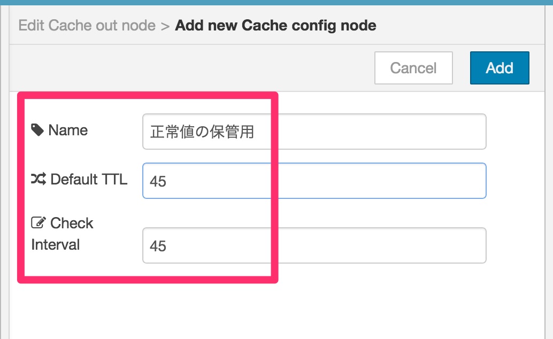Return to Edit Cache out node breadcrumb
The image size is (553, 339).
pyautogui.click(x=87, y=26)
